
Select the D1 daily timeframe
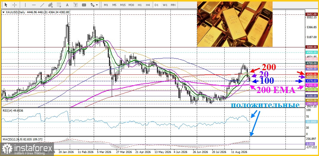pyautogui.click(x=156, y=5)
